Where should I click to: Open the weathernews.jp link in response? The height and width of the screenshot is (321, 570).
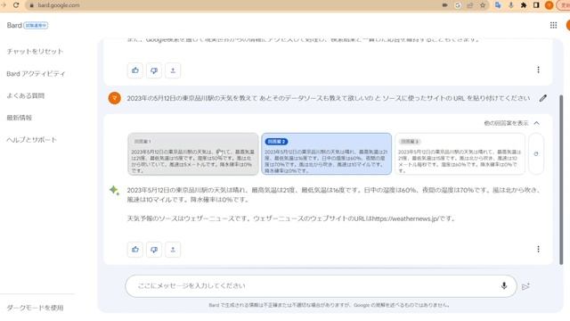pyautogui.click(x=405, y=218)
